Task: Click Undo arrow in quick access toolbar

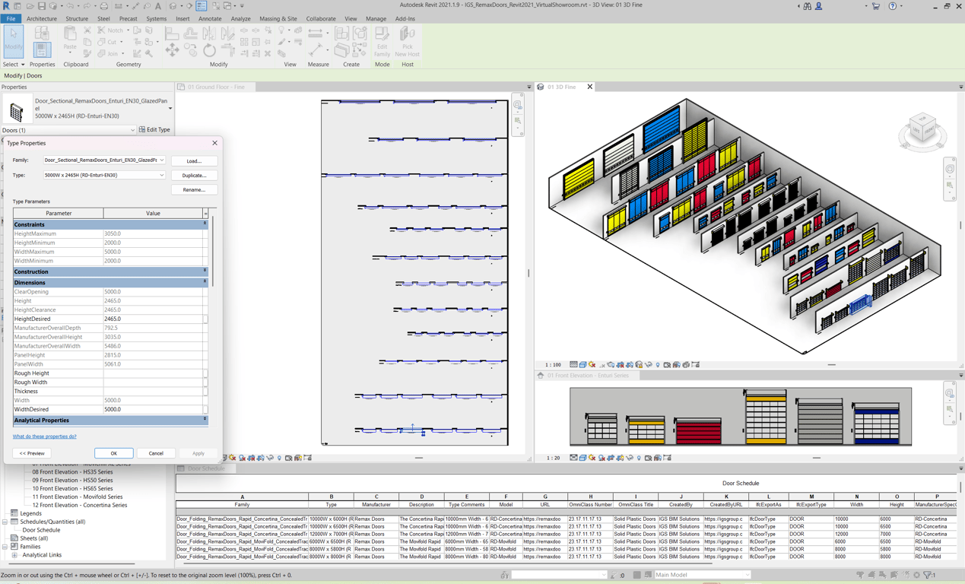Action: (71, 6)
